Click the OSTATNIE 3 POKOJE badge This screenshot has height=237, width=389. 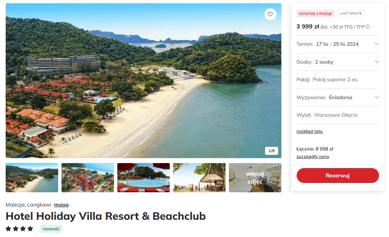tap(315, 14)
